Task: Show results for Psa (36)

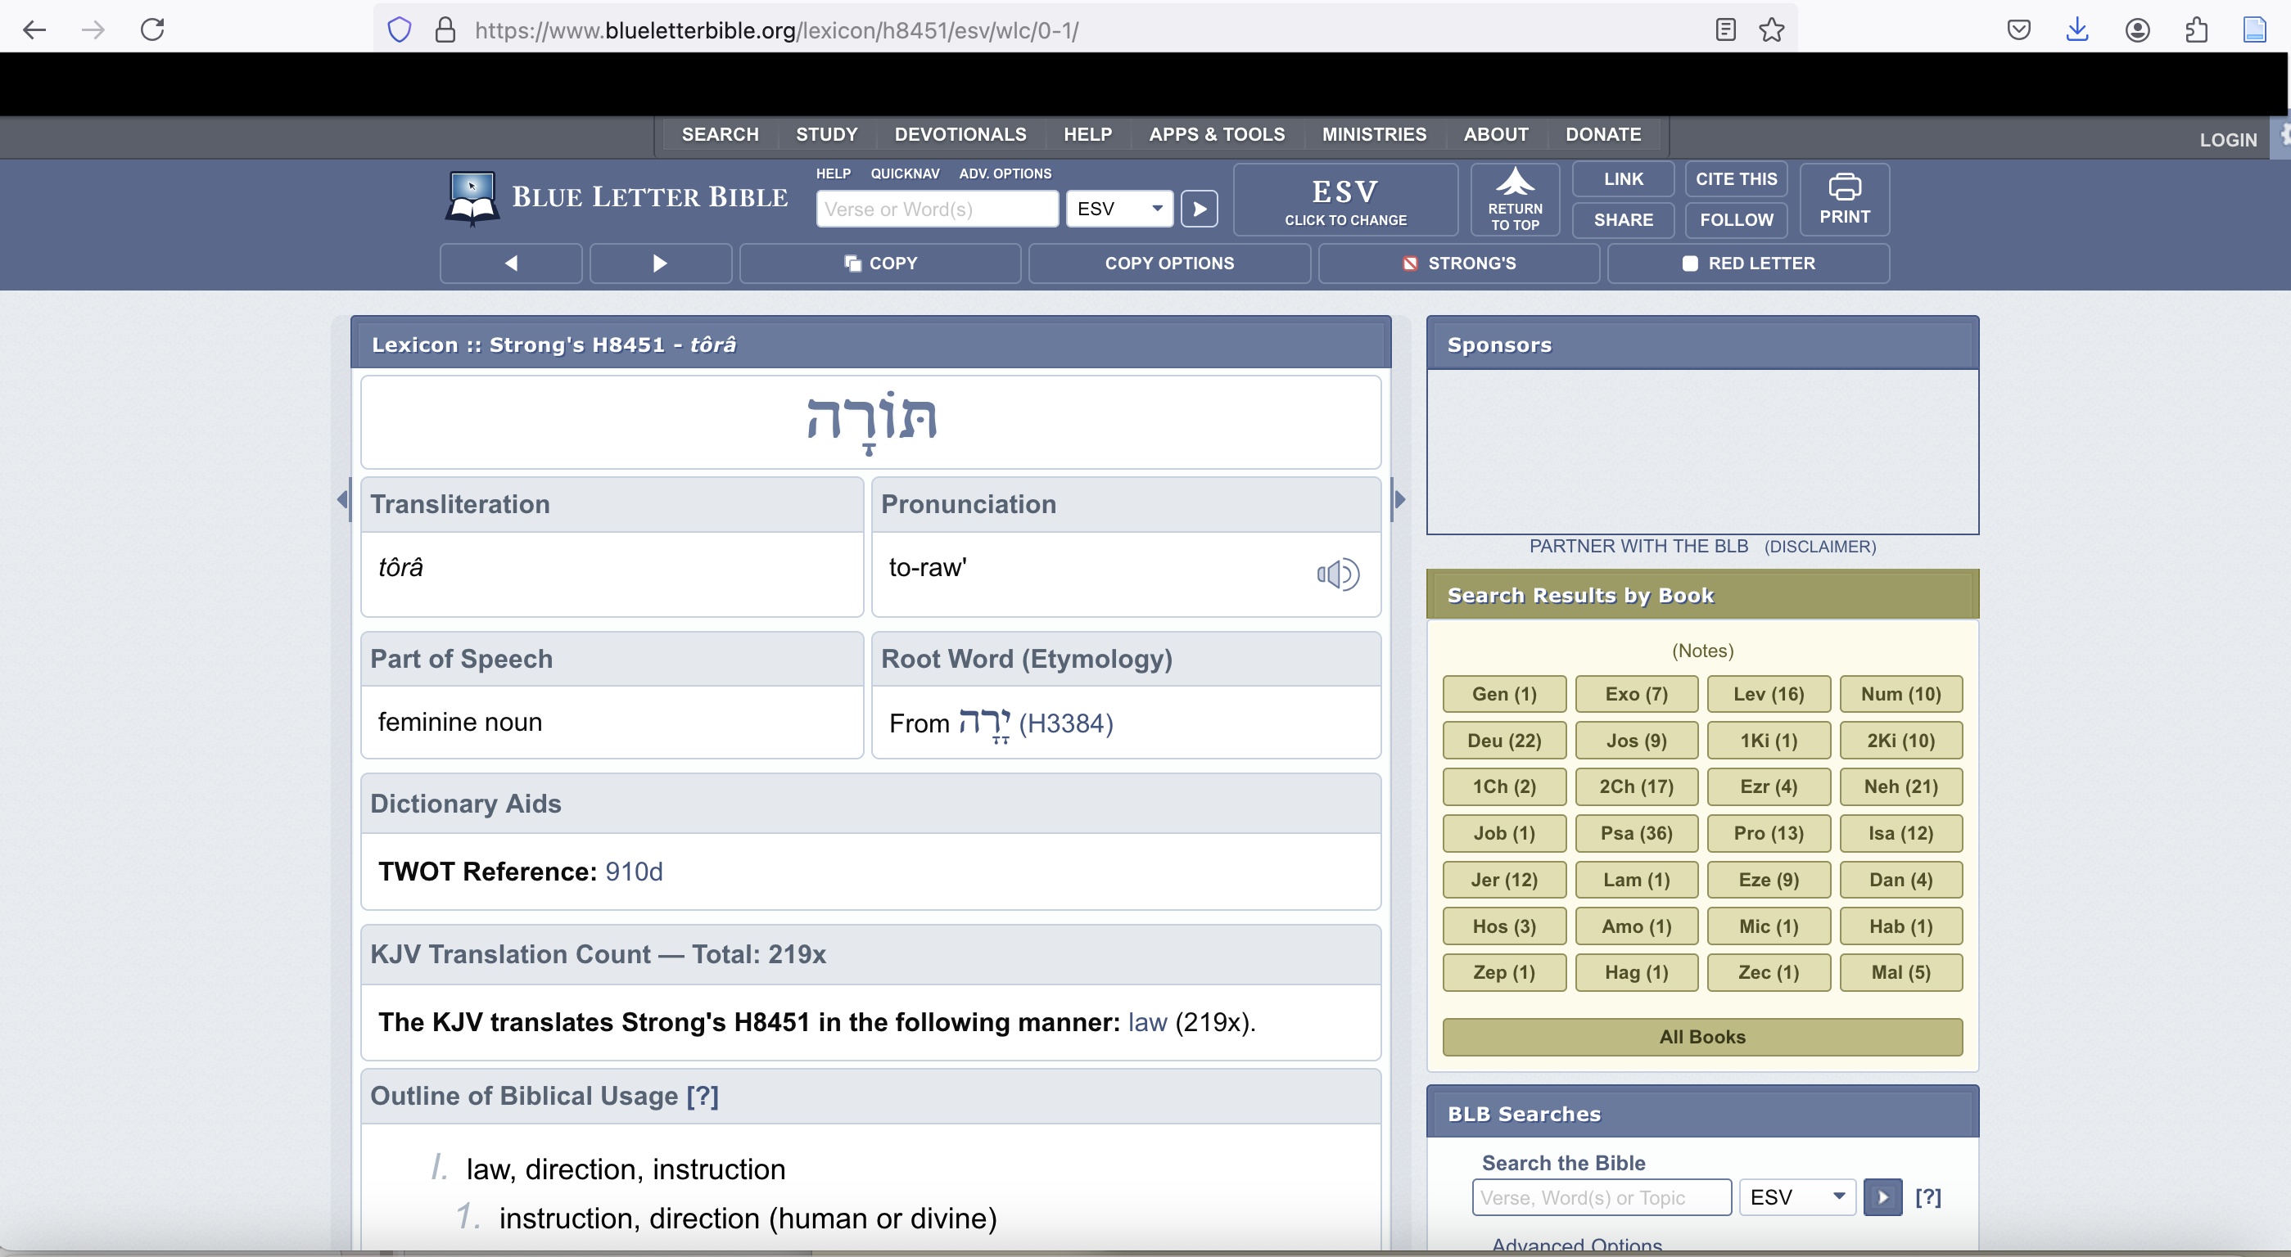Action: coord(1637,833)
